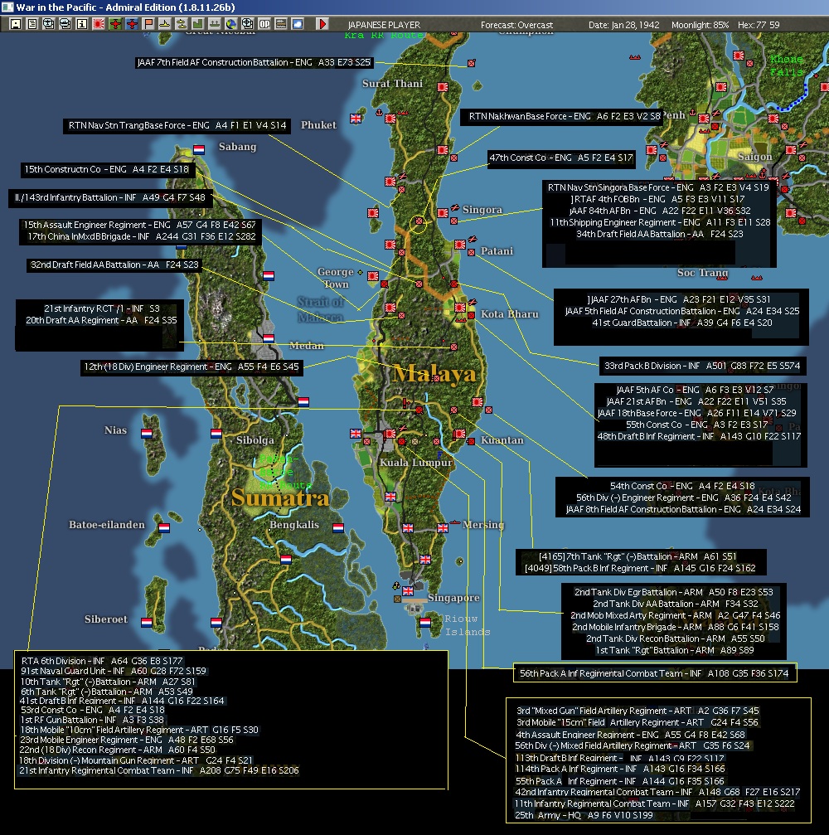Click '56th Pack A Inf Regimental Combat Team' label

coord(654,673)
